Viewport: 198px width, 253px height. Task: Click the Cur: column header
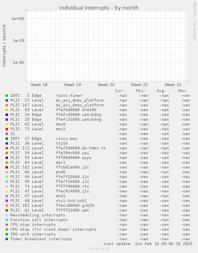pyautogui.click(x=120, y=91)
